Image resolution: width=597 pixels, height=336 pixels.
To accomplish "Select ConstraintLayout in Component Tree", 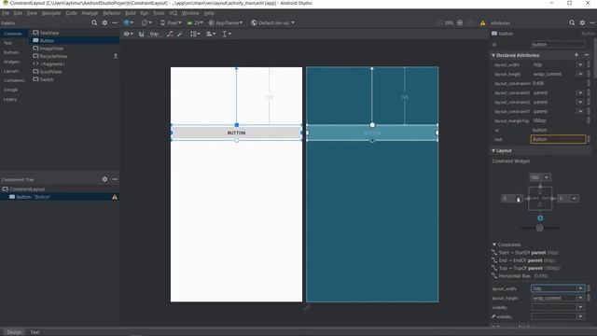I will 60,189.
